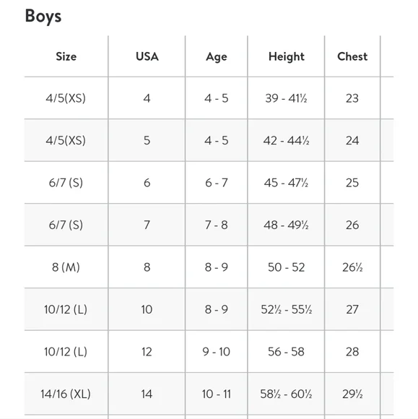Select the 6 - 7 age cell
This screenshot has width=418, height=419.
coord(217,183)
